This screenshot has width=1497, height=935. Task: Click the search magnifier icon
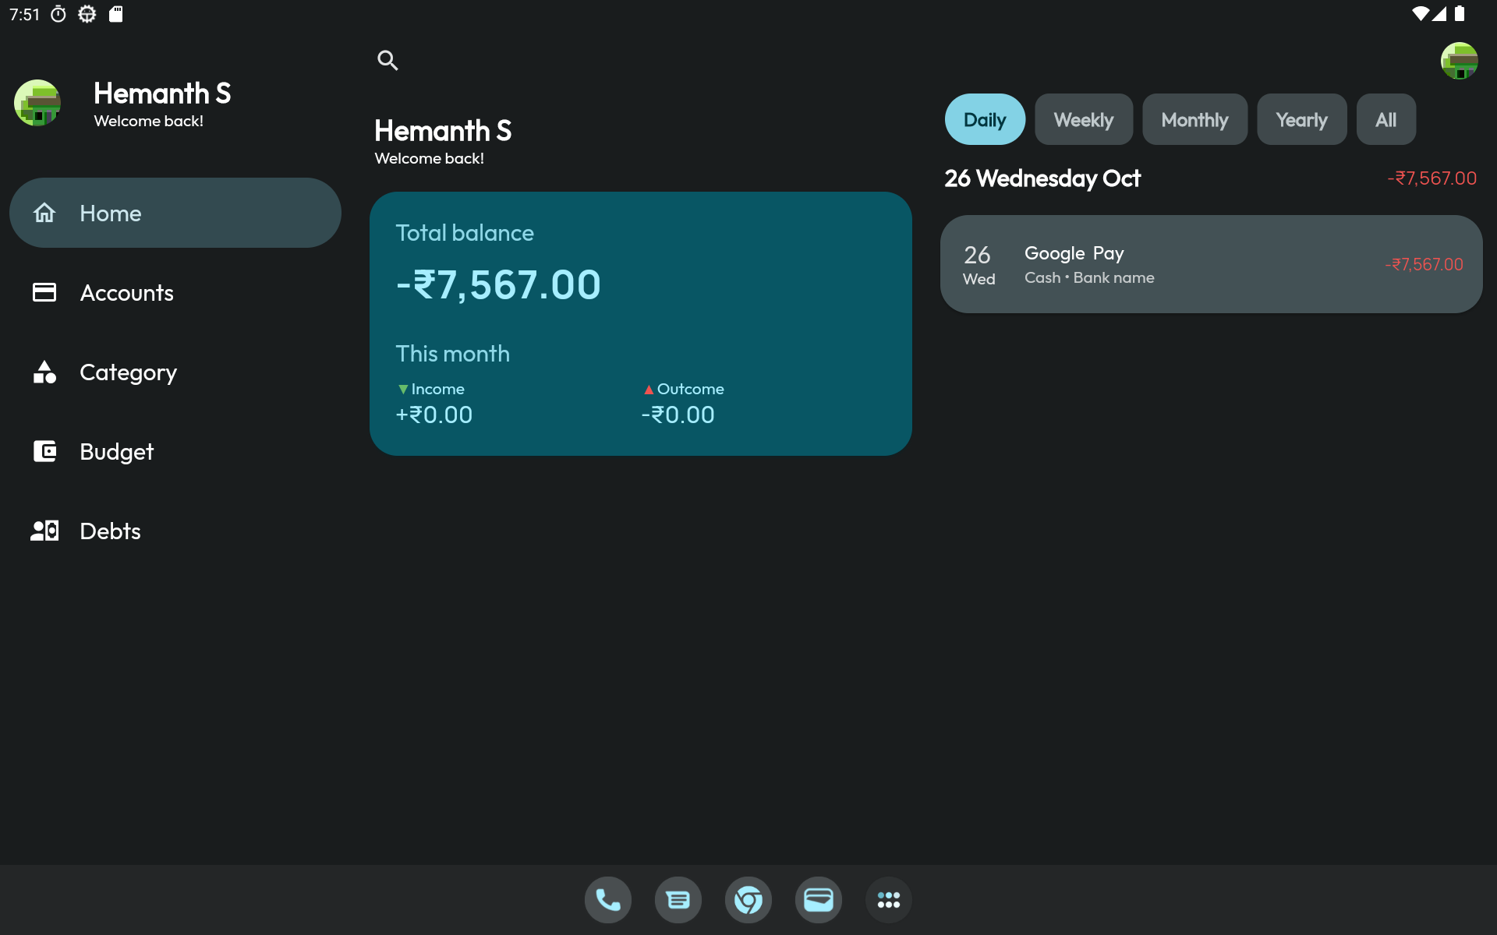388,60
